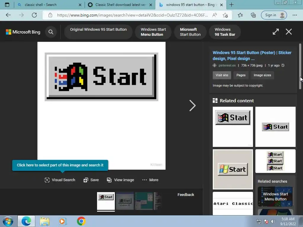Select the second filmstrip thumbnail 'Windows 95'
The image size is (303, 227).
(125, 201)
